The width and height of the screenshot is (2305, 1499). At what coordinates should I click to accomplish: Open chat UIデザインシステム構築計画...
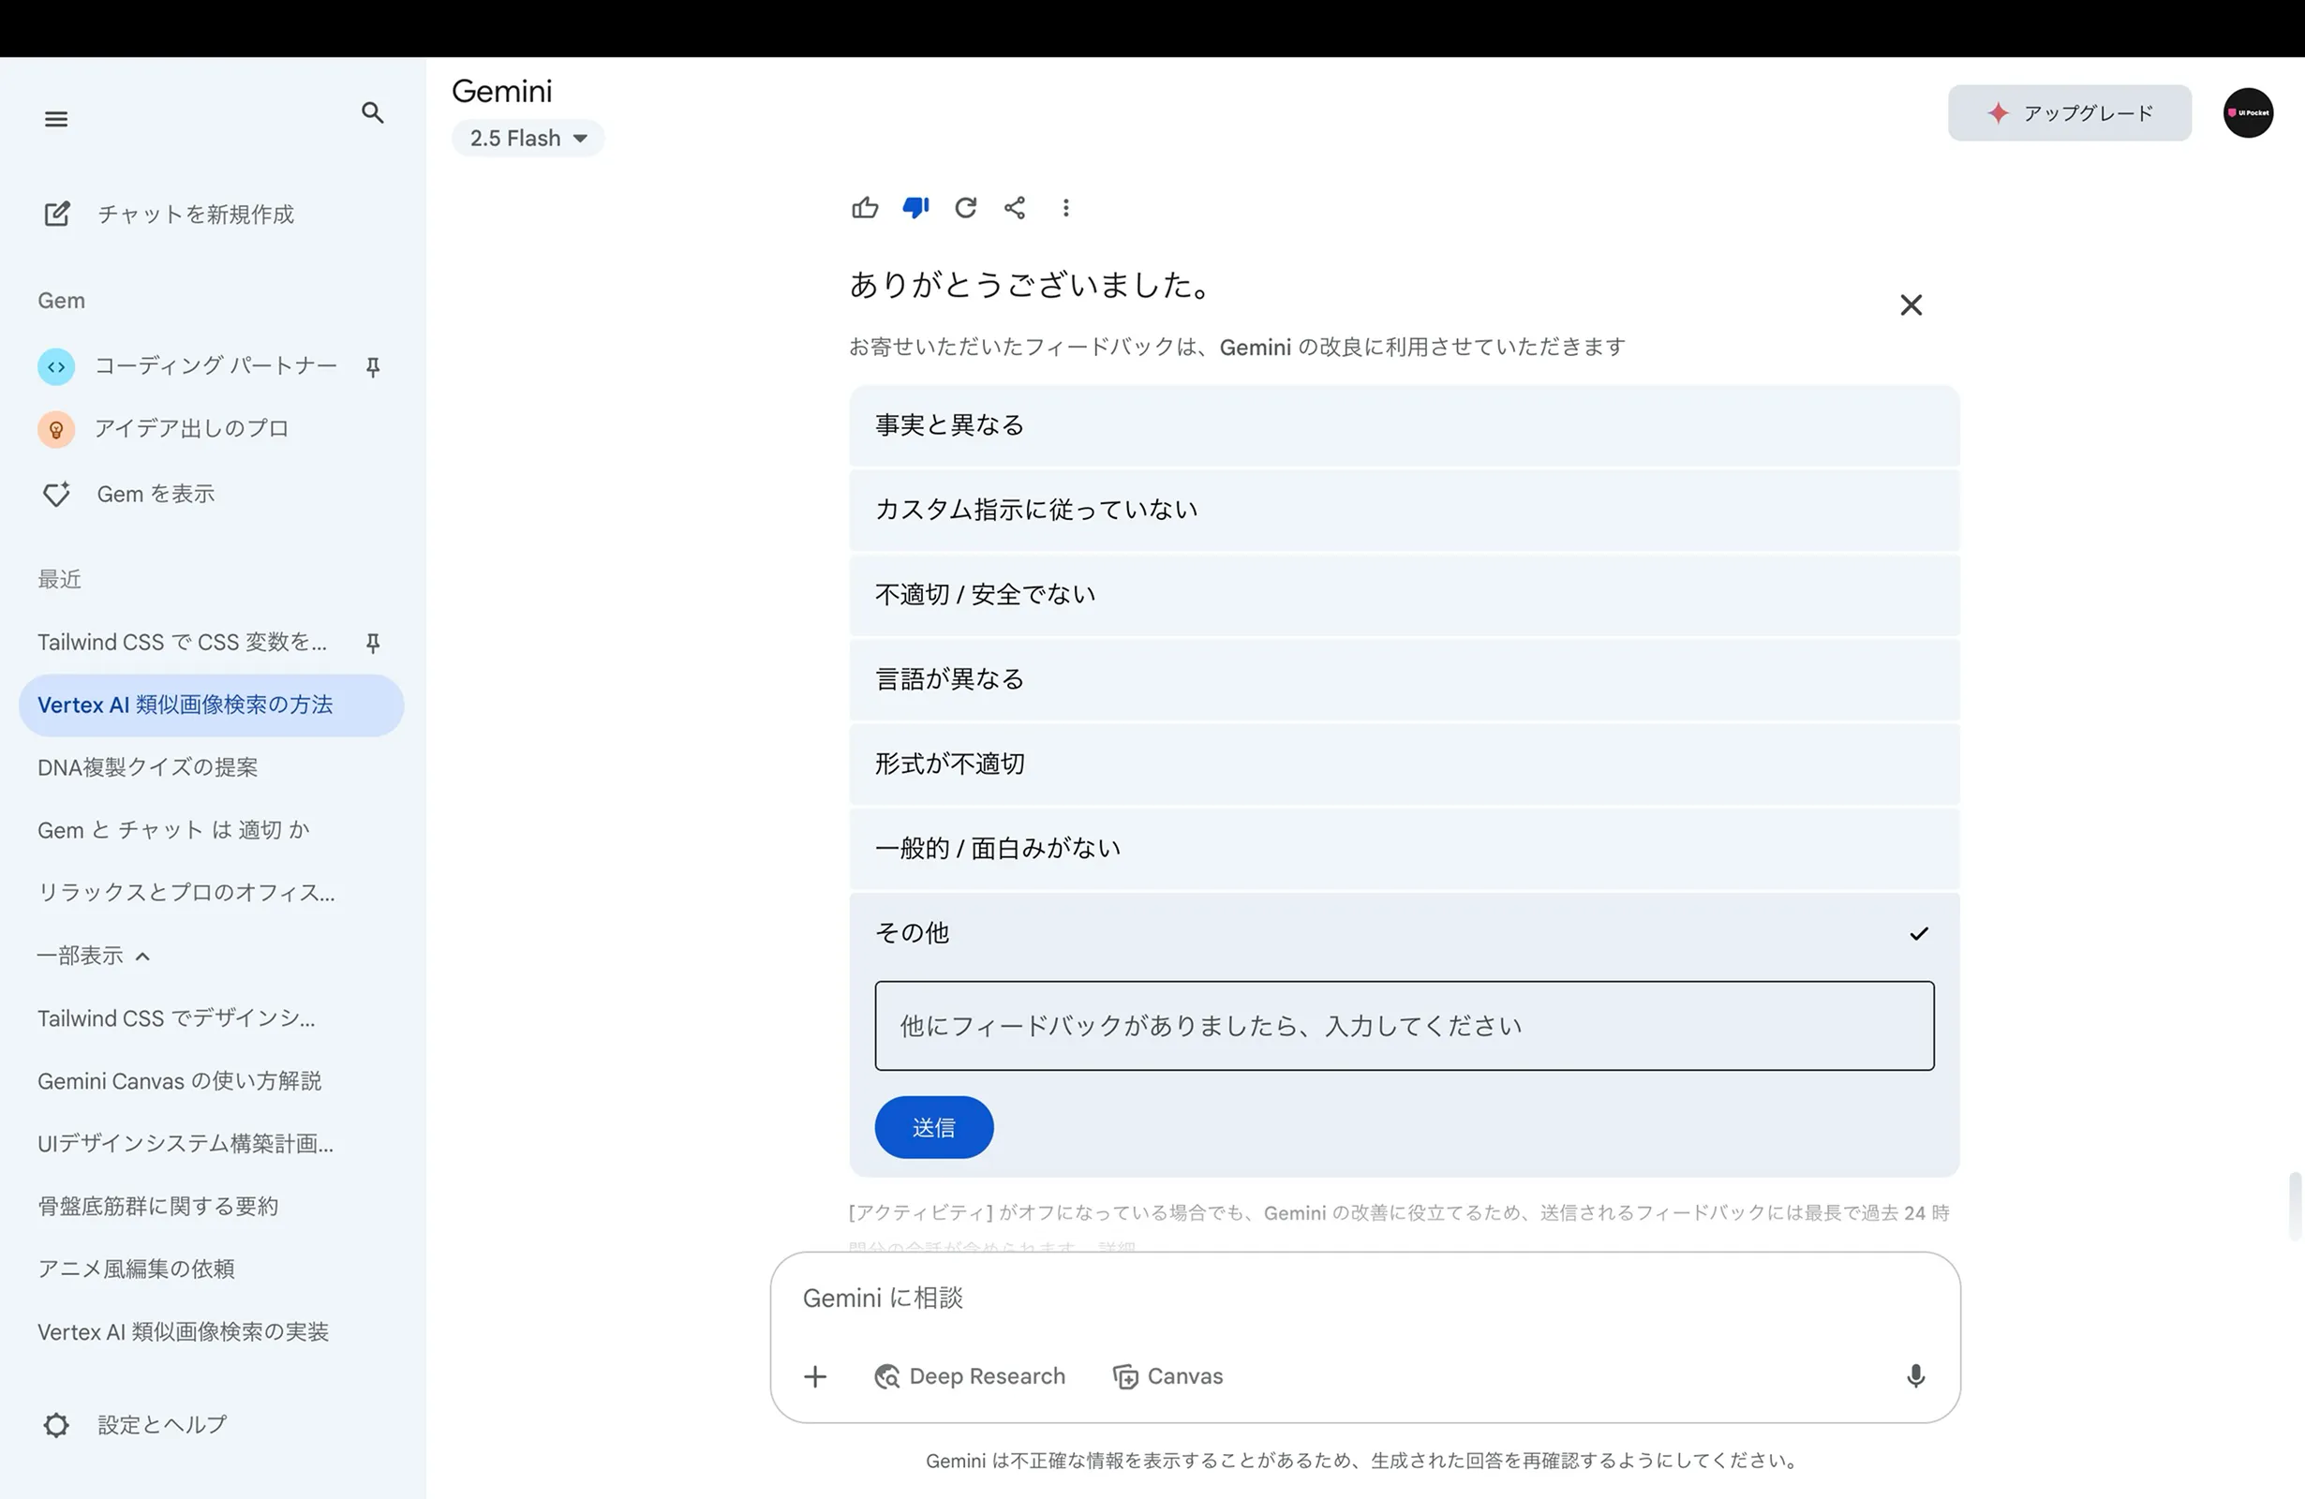[x=186, y=1144]
